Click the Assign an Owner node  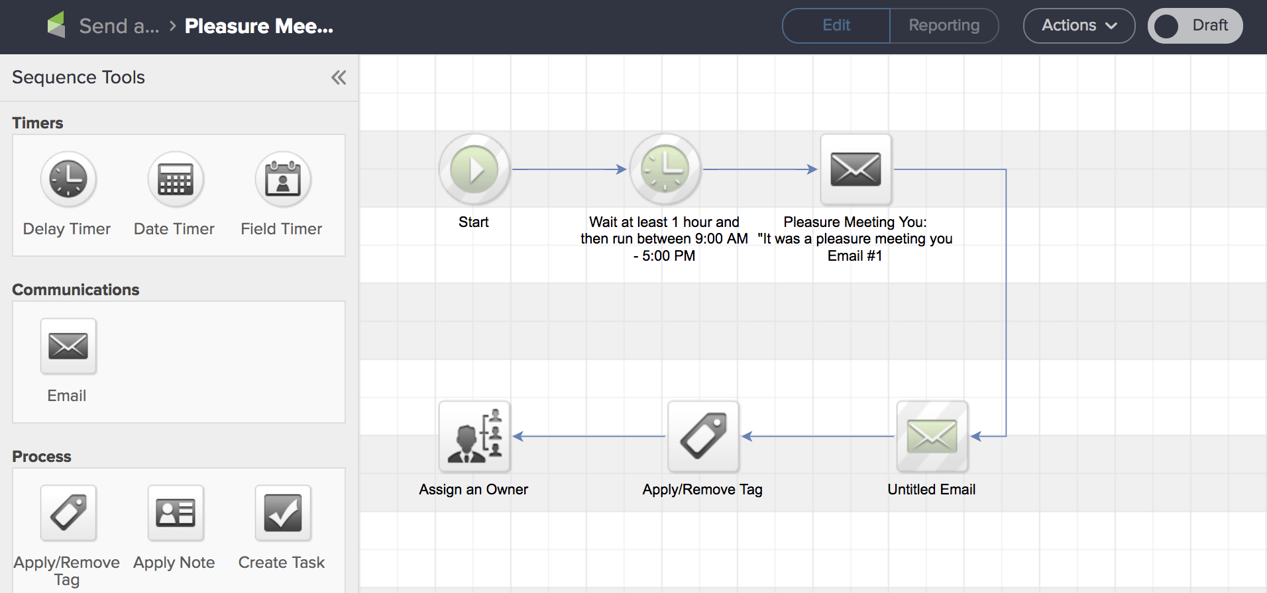point(474,437)
